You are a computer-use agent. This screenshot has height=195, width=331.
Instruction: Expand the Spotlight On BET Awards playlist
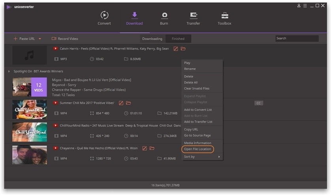click(x=9, y=71)
